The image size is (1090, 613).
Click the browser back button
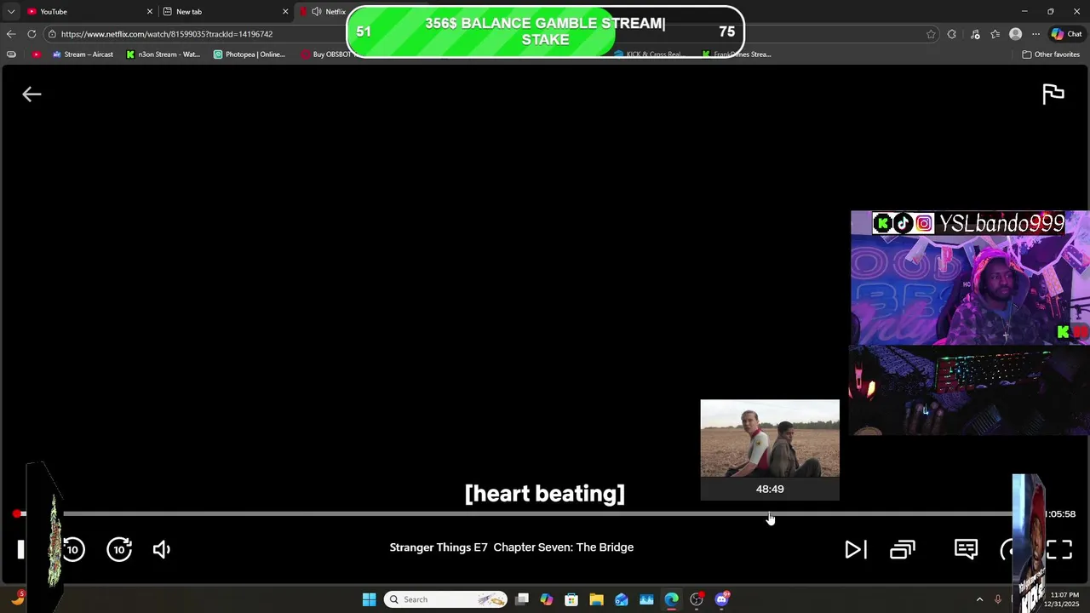pos(11,34)
